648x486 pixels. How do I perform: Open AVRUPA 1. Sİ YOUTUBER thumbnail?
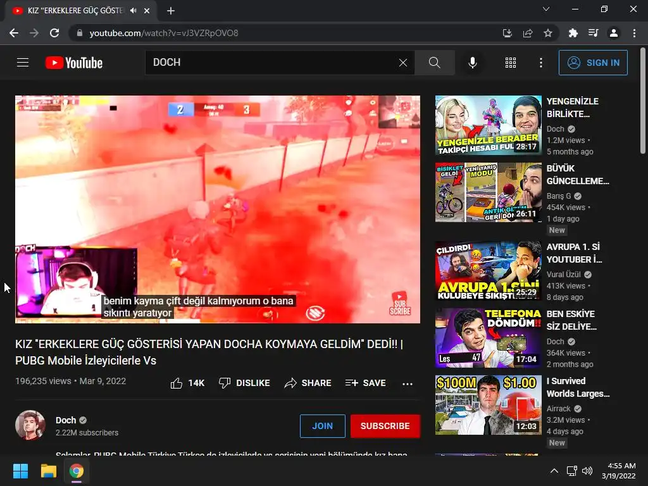point(488,271)
